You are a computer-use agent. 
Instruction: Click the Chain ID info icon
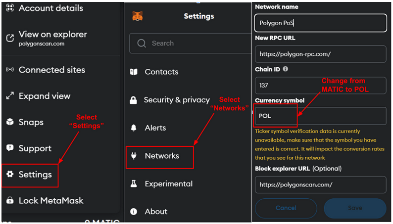pos(286,69)
